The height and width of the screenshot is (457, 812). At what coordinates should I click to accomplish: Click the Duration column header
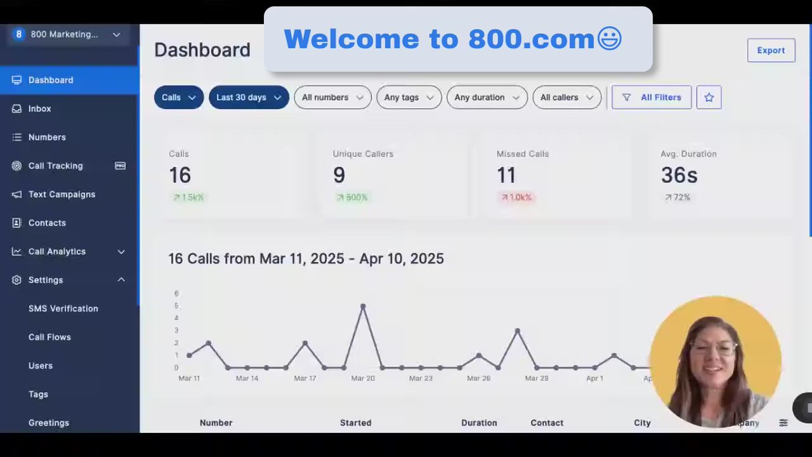pyautogui.click(x=479, y=423)
